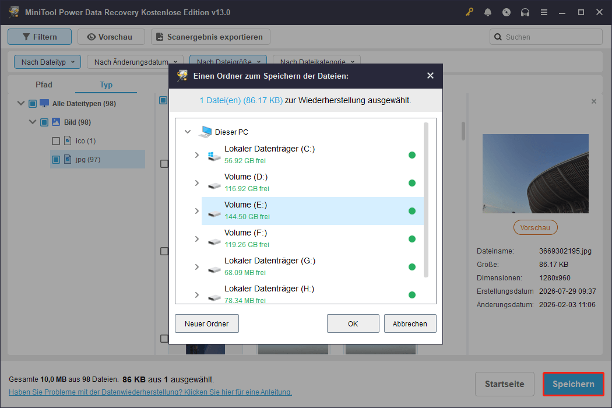The image size is (612, 408).
Task: Collapse the Bild (98) node
Action: click(x=33, y=122)
